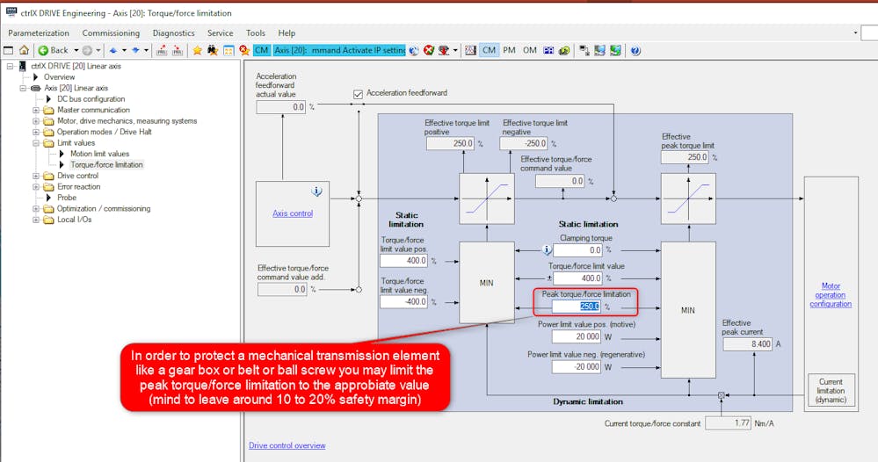Expand the Drive control folder

(36, 176)
